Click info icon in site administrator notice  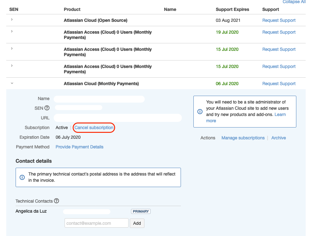click(200, 112)
